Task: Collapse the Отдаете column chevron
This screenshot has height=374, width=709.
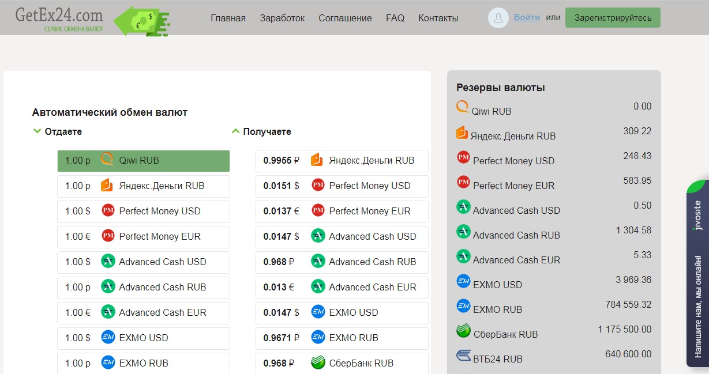Action: pyautogui.click(x=37, y=131)
